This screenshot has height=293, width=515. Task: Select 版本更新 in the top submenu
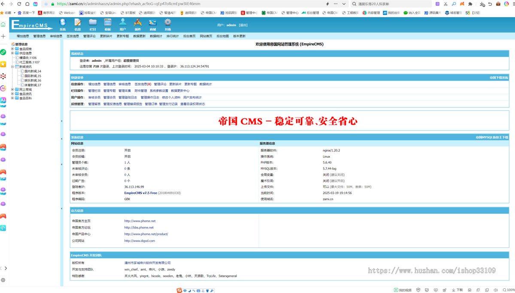pyautogui.click(x=239, y=36)
